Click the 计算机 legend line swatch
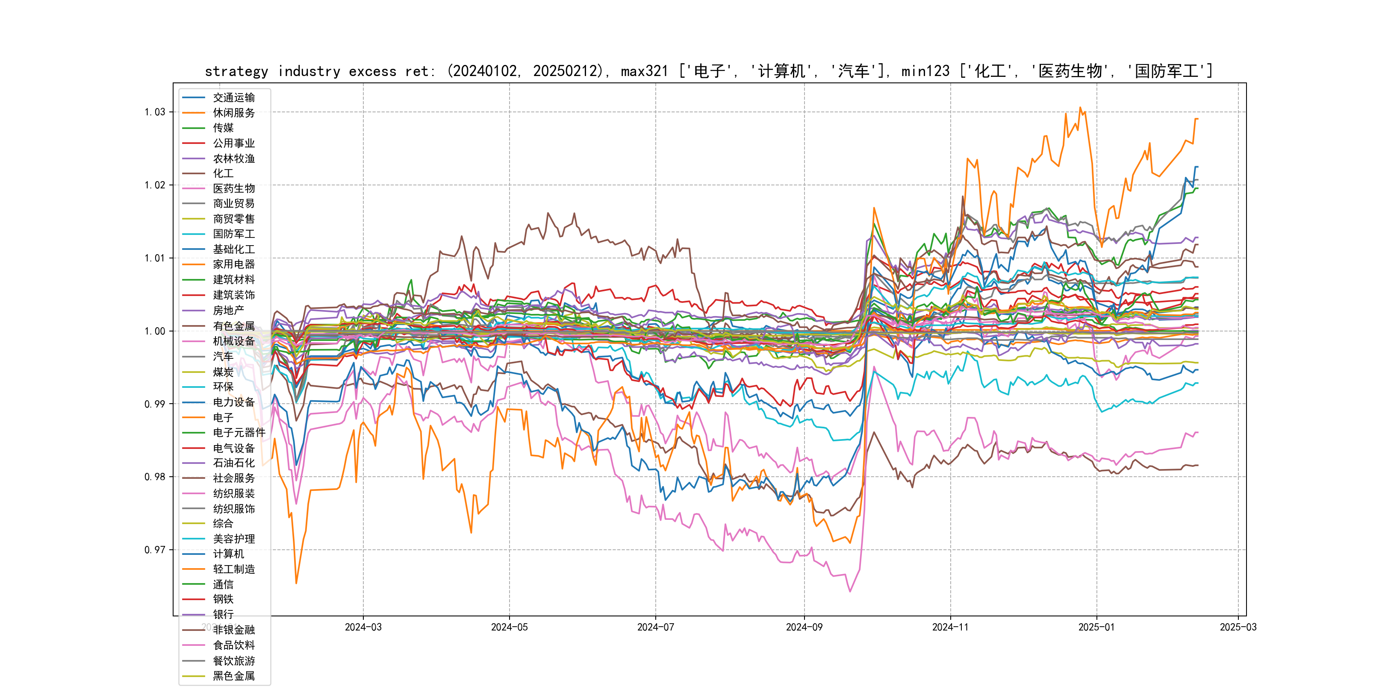The image size is (1385, 692). (194, 554)
